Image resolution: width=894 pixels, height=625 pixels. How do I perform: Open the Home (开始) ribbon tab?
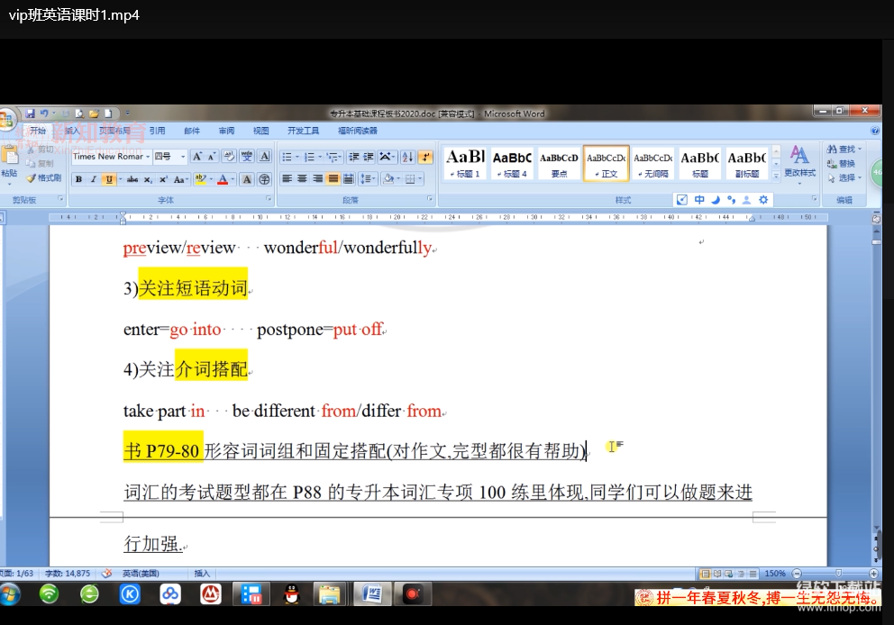(38, 131)
